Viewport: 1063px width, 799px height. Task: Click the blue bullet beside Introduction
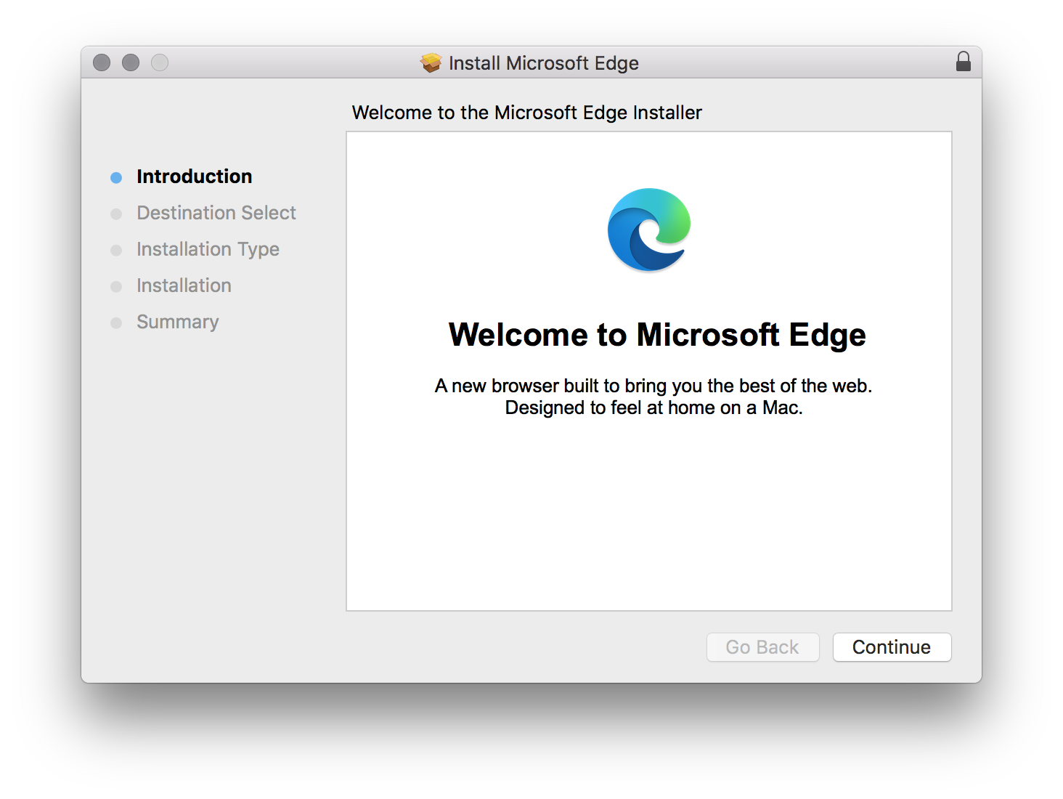(x=116, y=177)
